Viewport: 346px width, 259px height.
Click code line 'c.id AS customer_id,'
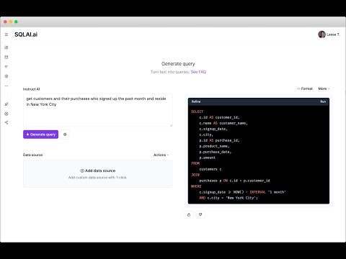point(219,117)
